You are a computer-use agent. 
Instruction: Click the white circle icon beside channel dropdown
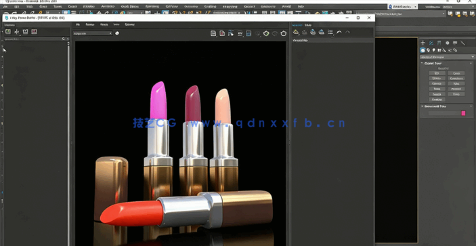tap(117, 33)
